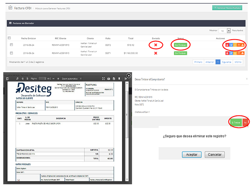This screenshot has width=251, height=188.
Task: Click the red X Enviado mark for DGT2
Action: pyautogui.click(x=156, y=45)
